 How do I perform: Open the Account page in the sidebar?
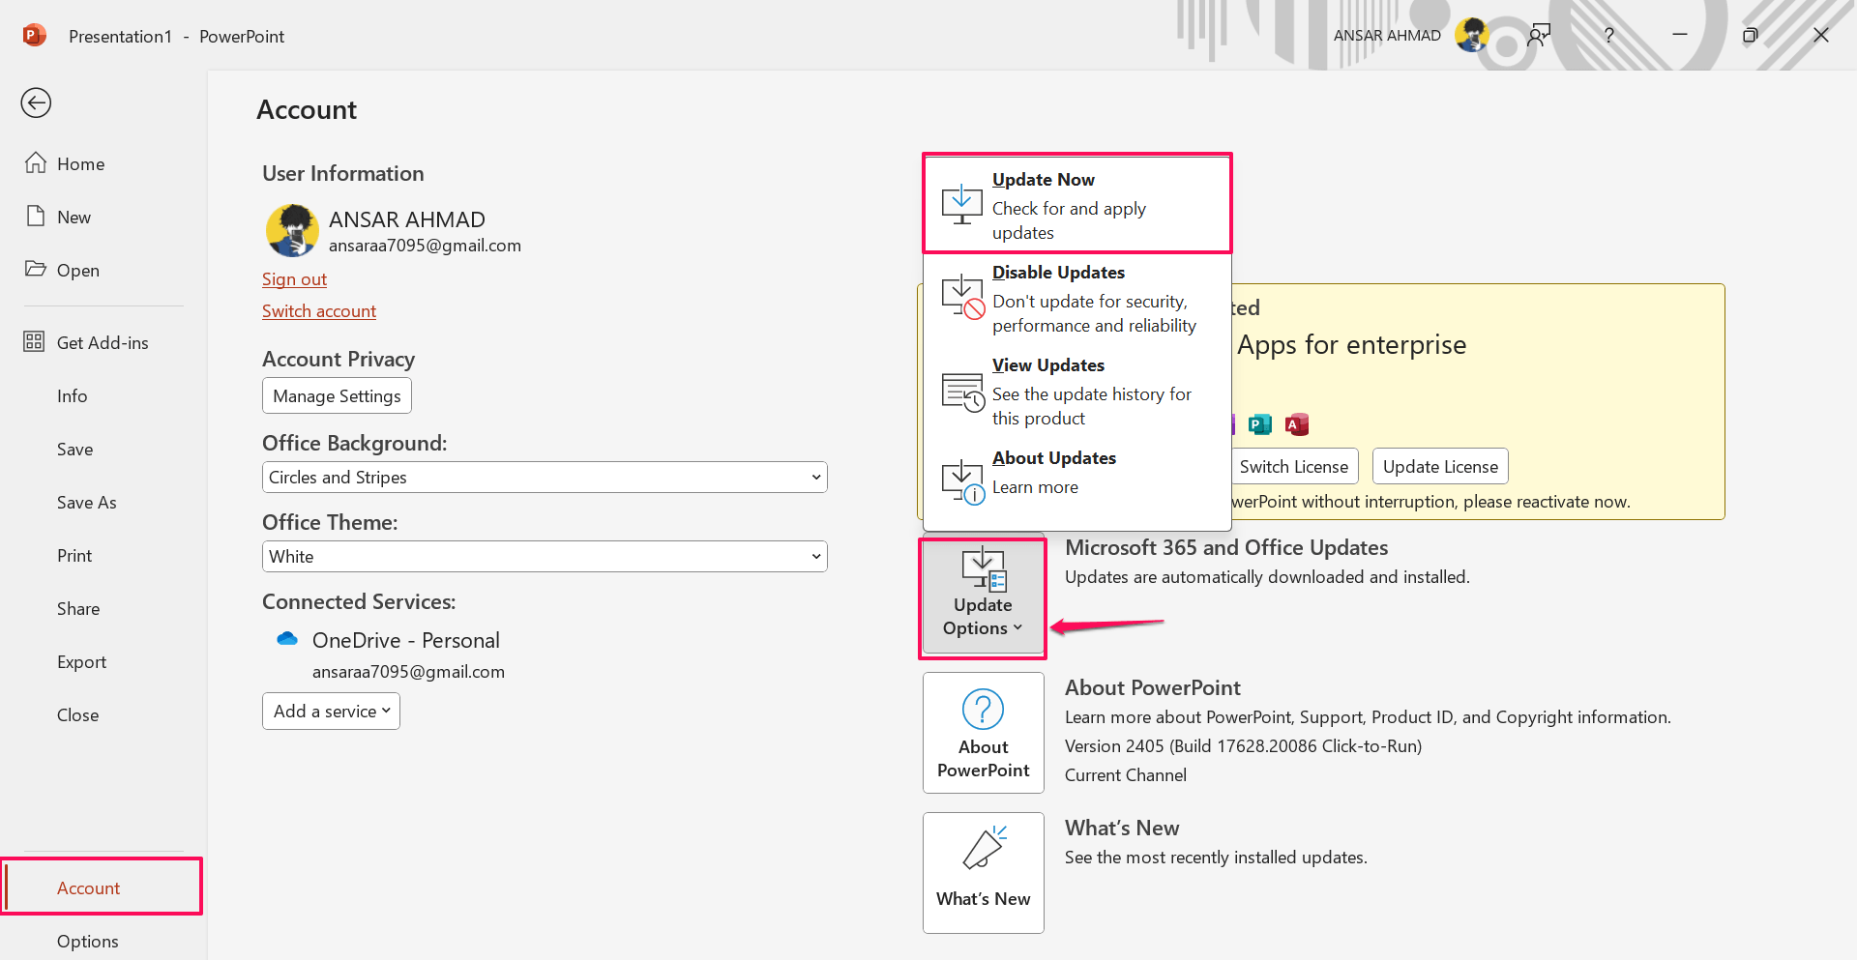click(x=102, y=887)
